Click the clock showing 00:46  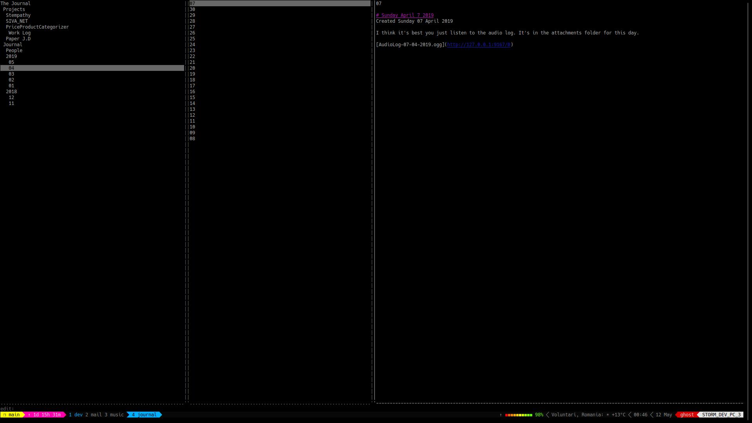click(x=640, y=414)
